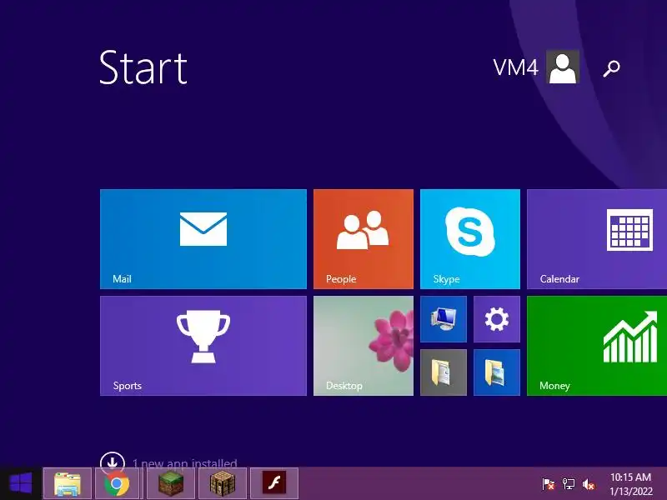
Task: Click the muted volume tray icon
Action: [x=589, y=484]
